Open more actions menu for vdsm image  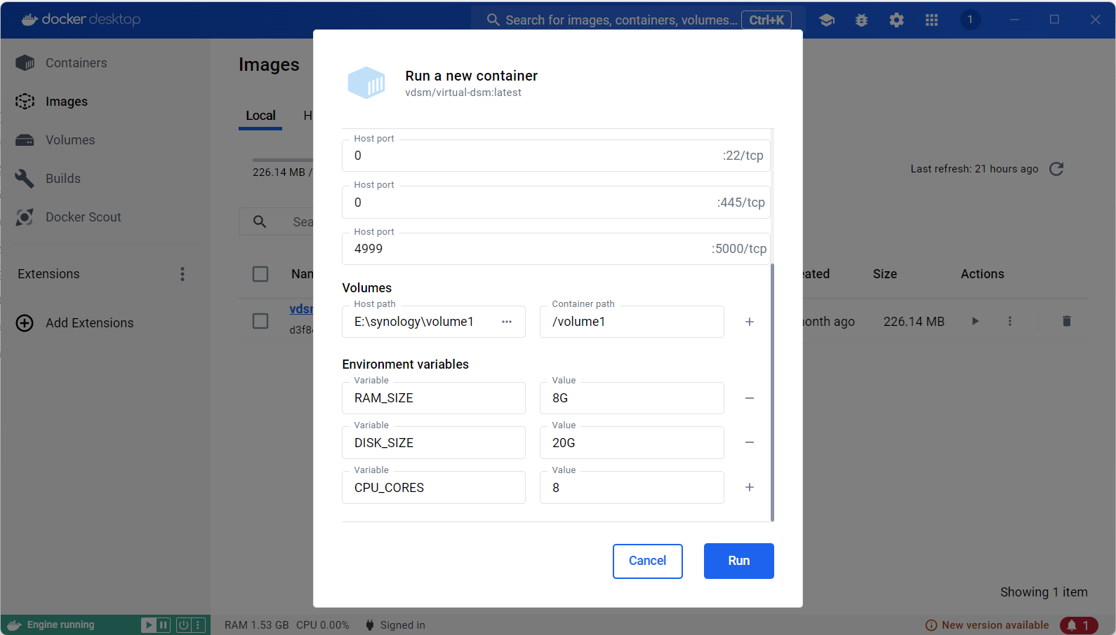tap(1010, 321)
